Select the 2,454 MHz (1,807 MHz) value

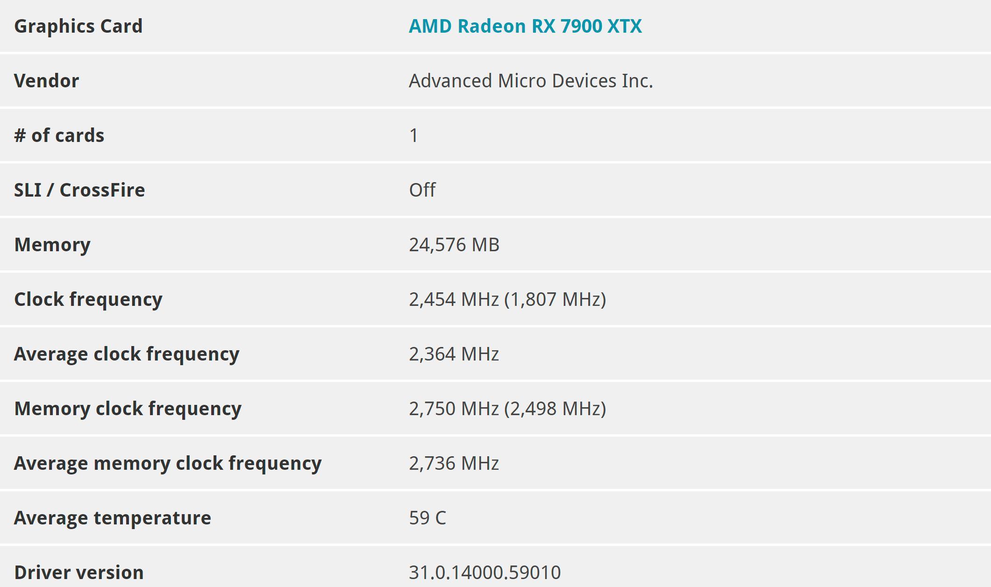coord(507,299)
